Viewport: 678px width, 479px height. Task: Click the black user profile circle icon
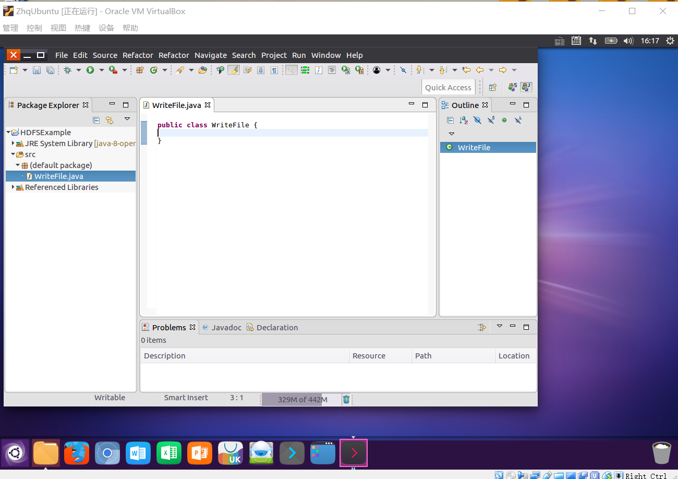[377, 70]
